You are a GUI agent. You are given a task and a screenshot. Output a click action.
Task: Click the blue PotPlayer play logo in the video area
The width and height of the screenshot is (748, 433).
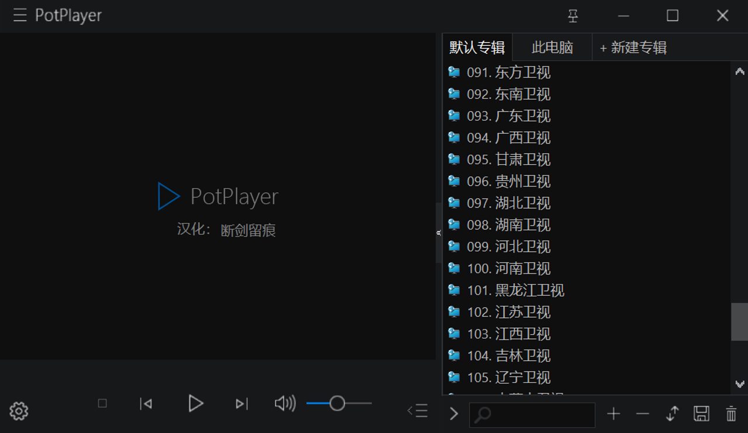pos(169,196)
